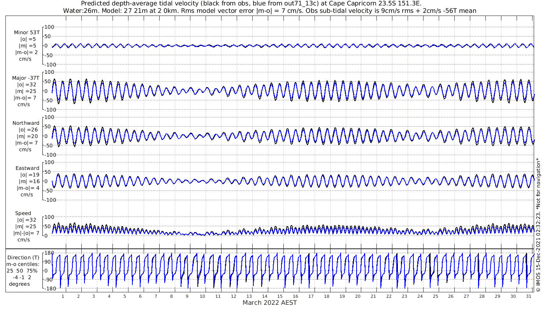Click day tick label "31" on time axis
The height and width of the screenshot is (311, 545).
(528, 296)
